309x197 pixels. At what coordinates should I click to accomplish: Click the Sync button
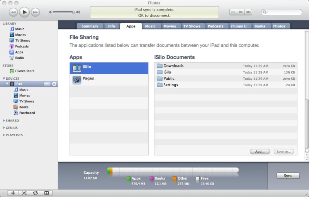point(288,176)
